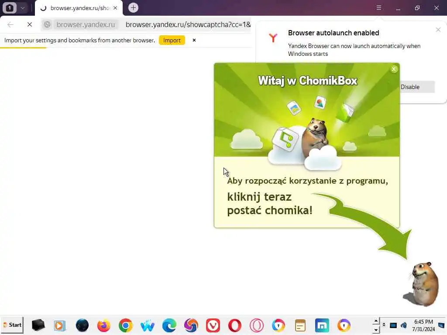
Task: Open the dark globe browser taskbar icon
Action: 82,325
